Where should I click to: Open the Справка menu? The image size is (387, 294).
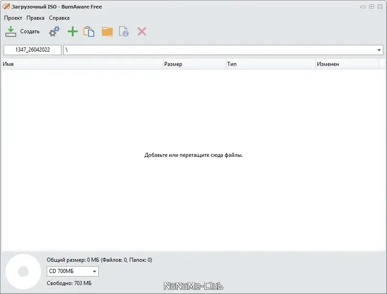59,18
